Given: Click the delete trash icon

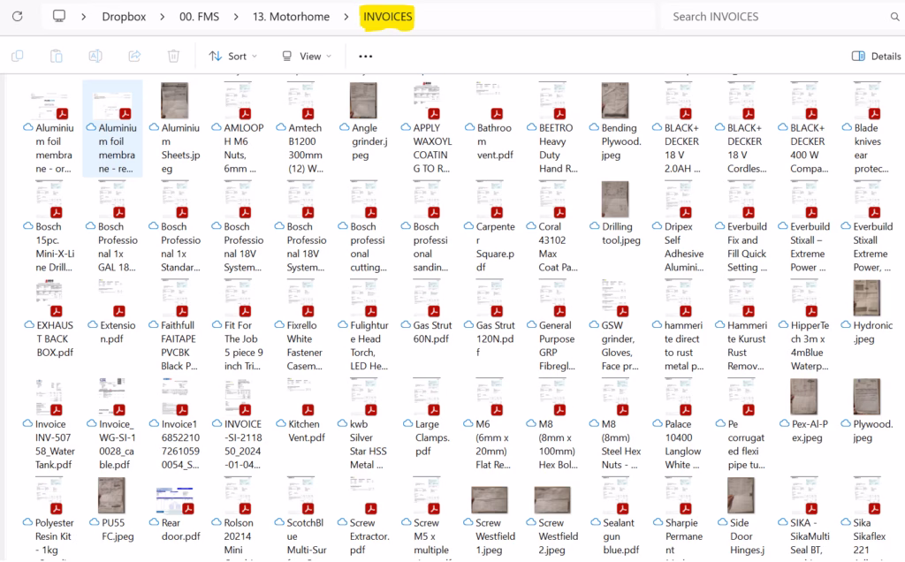Looking at the screenshot, I should [x=173, y=56].
